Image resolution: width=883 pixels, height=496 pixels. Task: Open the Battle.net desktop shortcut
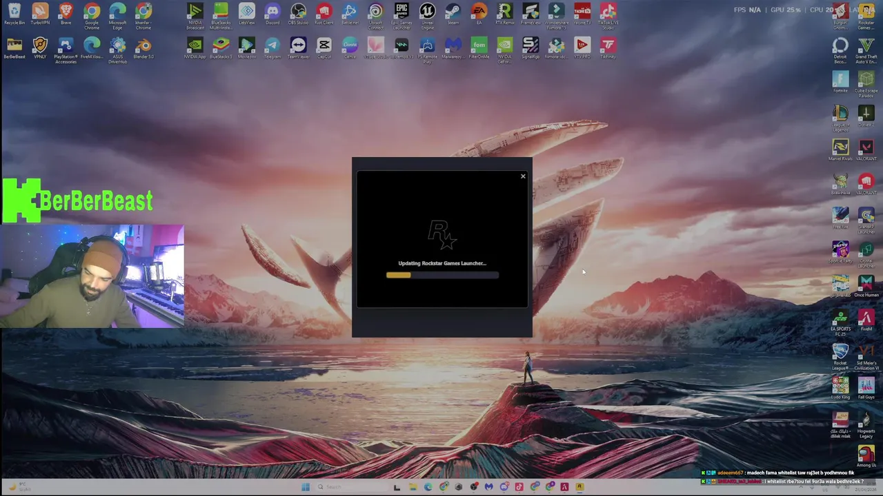coord(350,14)
